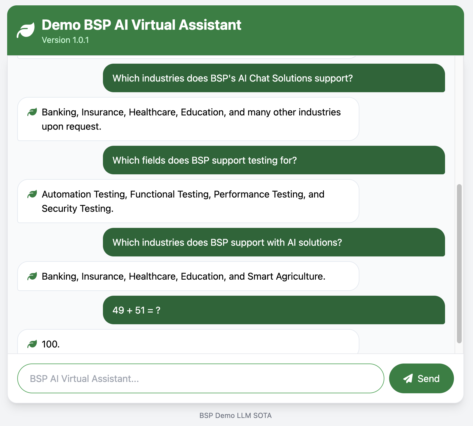The image size is (473, 426).
Task: Click the 'support with AI solutions?' question bubble
Action: click(274, 242)
